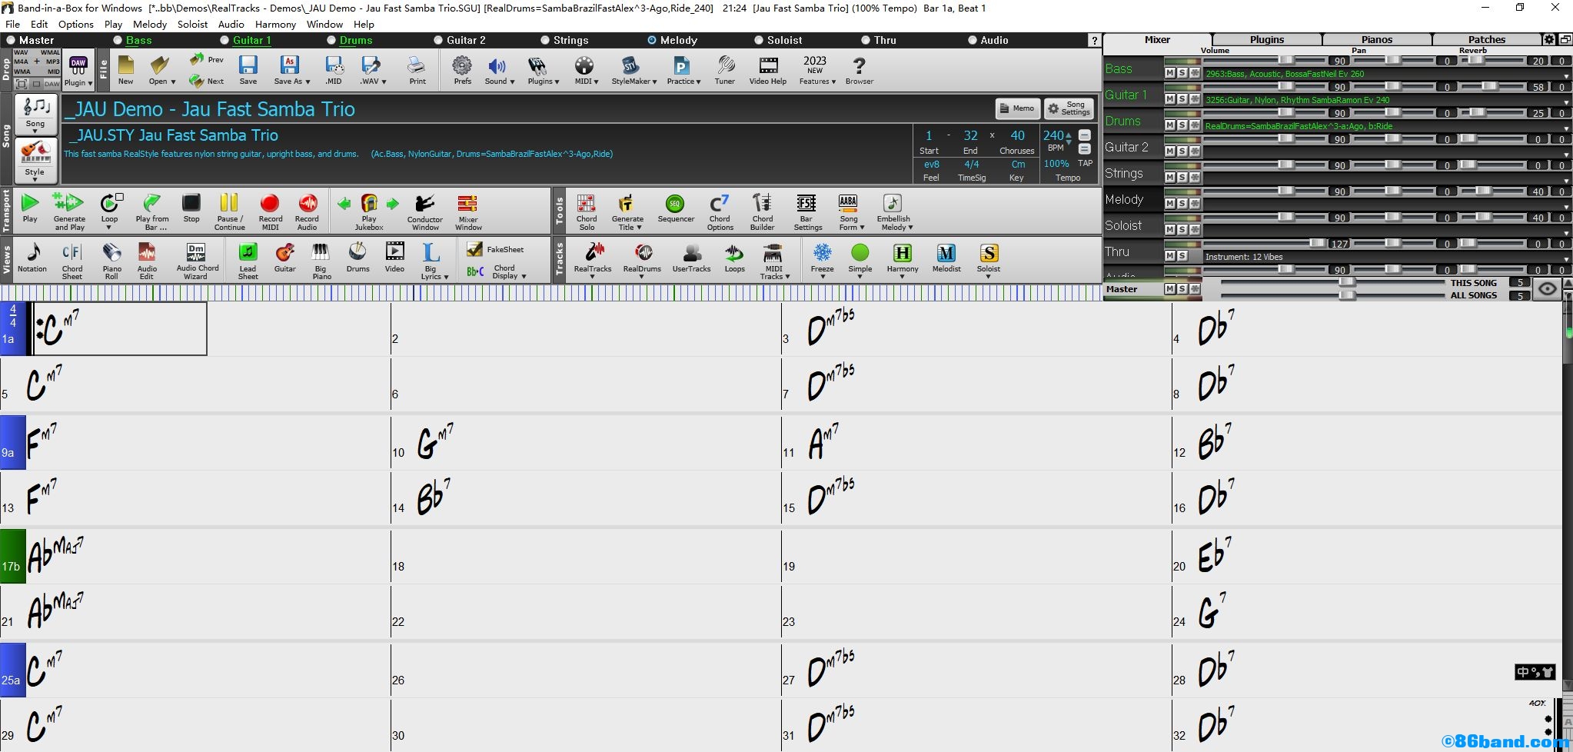Click the Melodist icon
The image size is (1573, 752).
click(x=946, y=260)
